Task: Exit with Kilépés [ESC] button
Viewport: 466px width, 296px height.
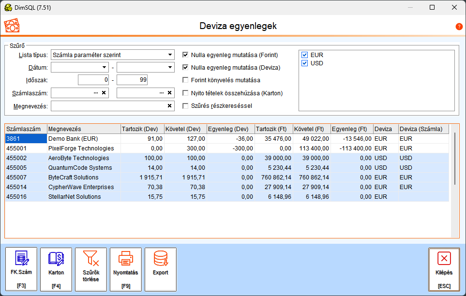Action: click(444, 269)
